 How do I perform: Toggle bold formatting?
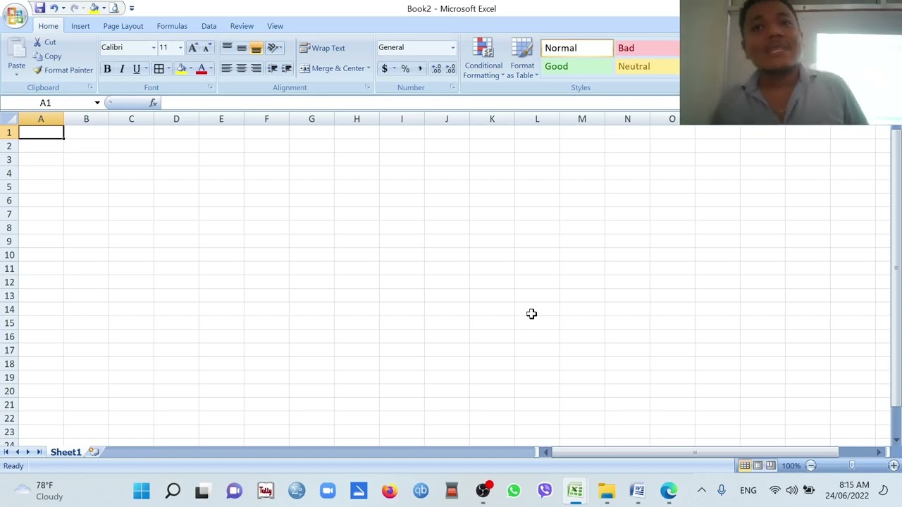point(107,68)
